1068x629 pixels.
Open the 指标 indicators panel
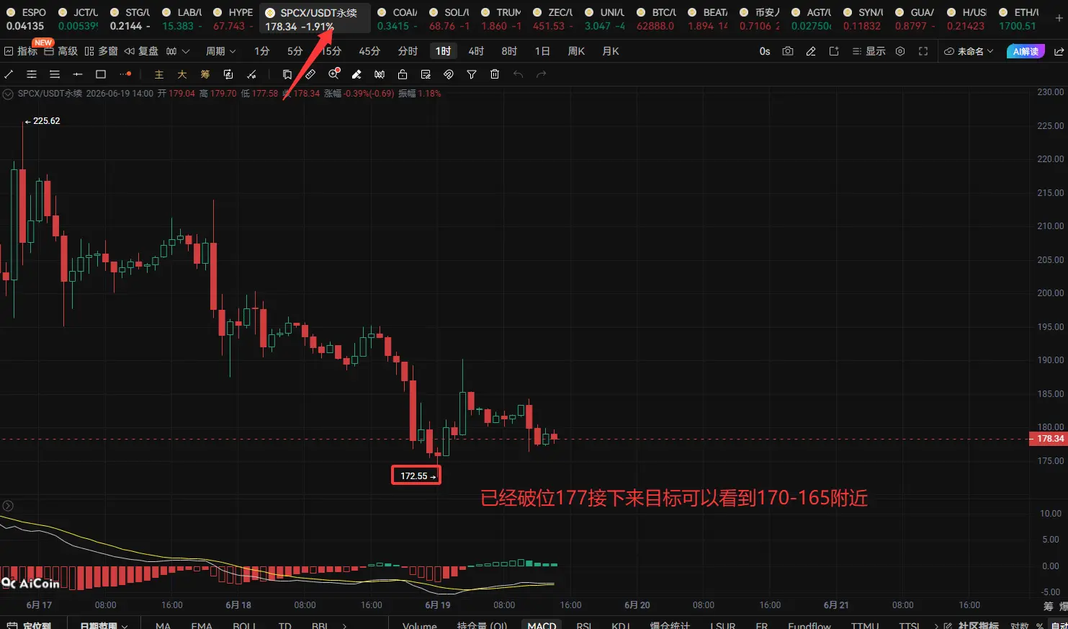coord(21,51)
